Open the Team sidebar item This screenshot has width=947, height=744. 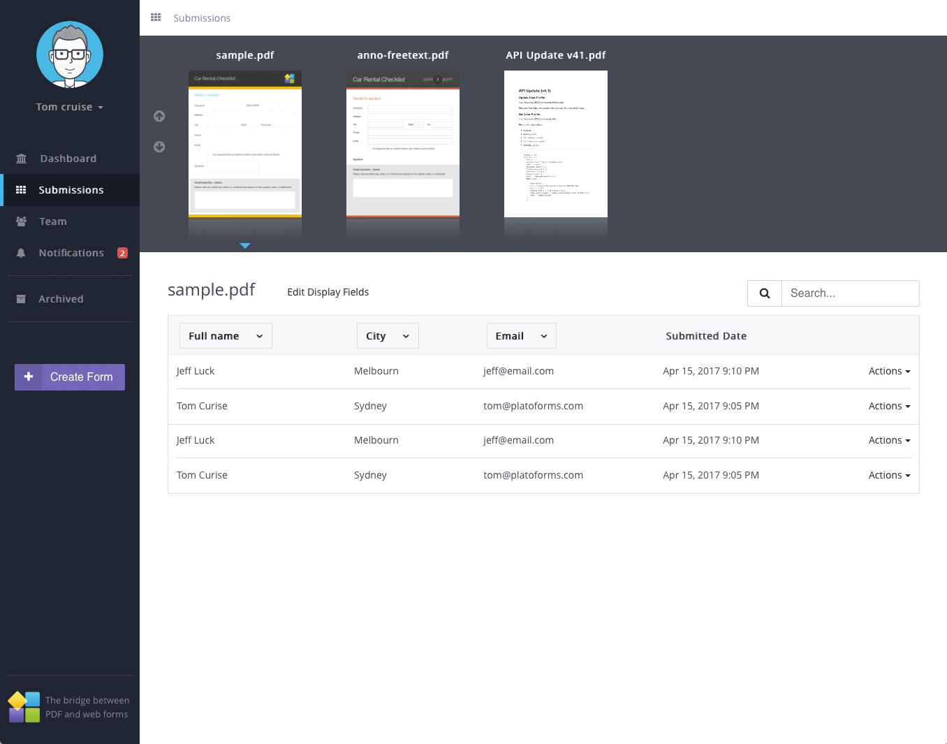click(52, 221)
